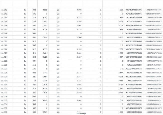
Task: Click the area value 31.1
Action: tap(34, 41)
